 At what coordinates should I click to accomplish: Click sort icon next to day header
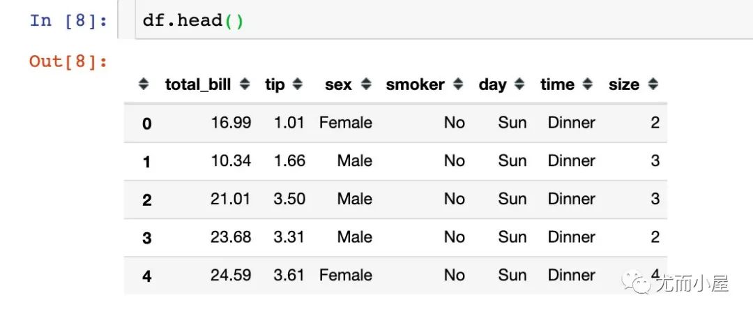(x=519, y=84)
